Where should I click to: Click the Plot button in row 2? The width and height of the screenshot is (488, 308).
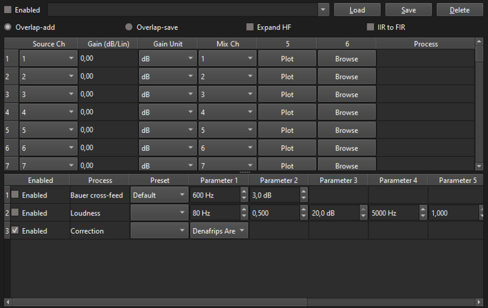[x=287, y=77]
